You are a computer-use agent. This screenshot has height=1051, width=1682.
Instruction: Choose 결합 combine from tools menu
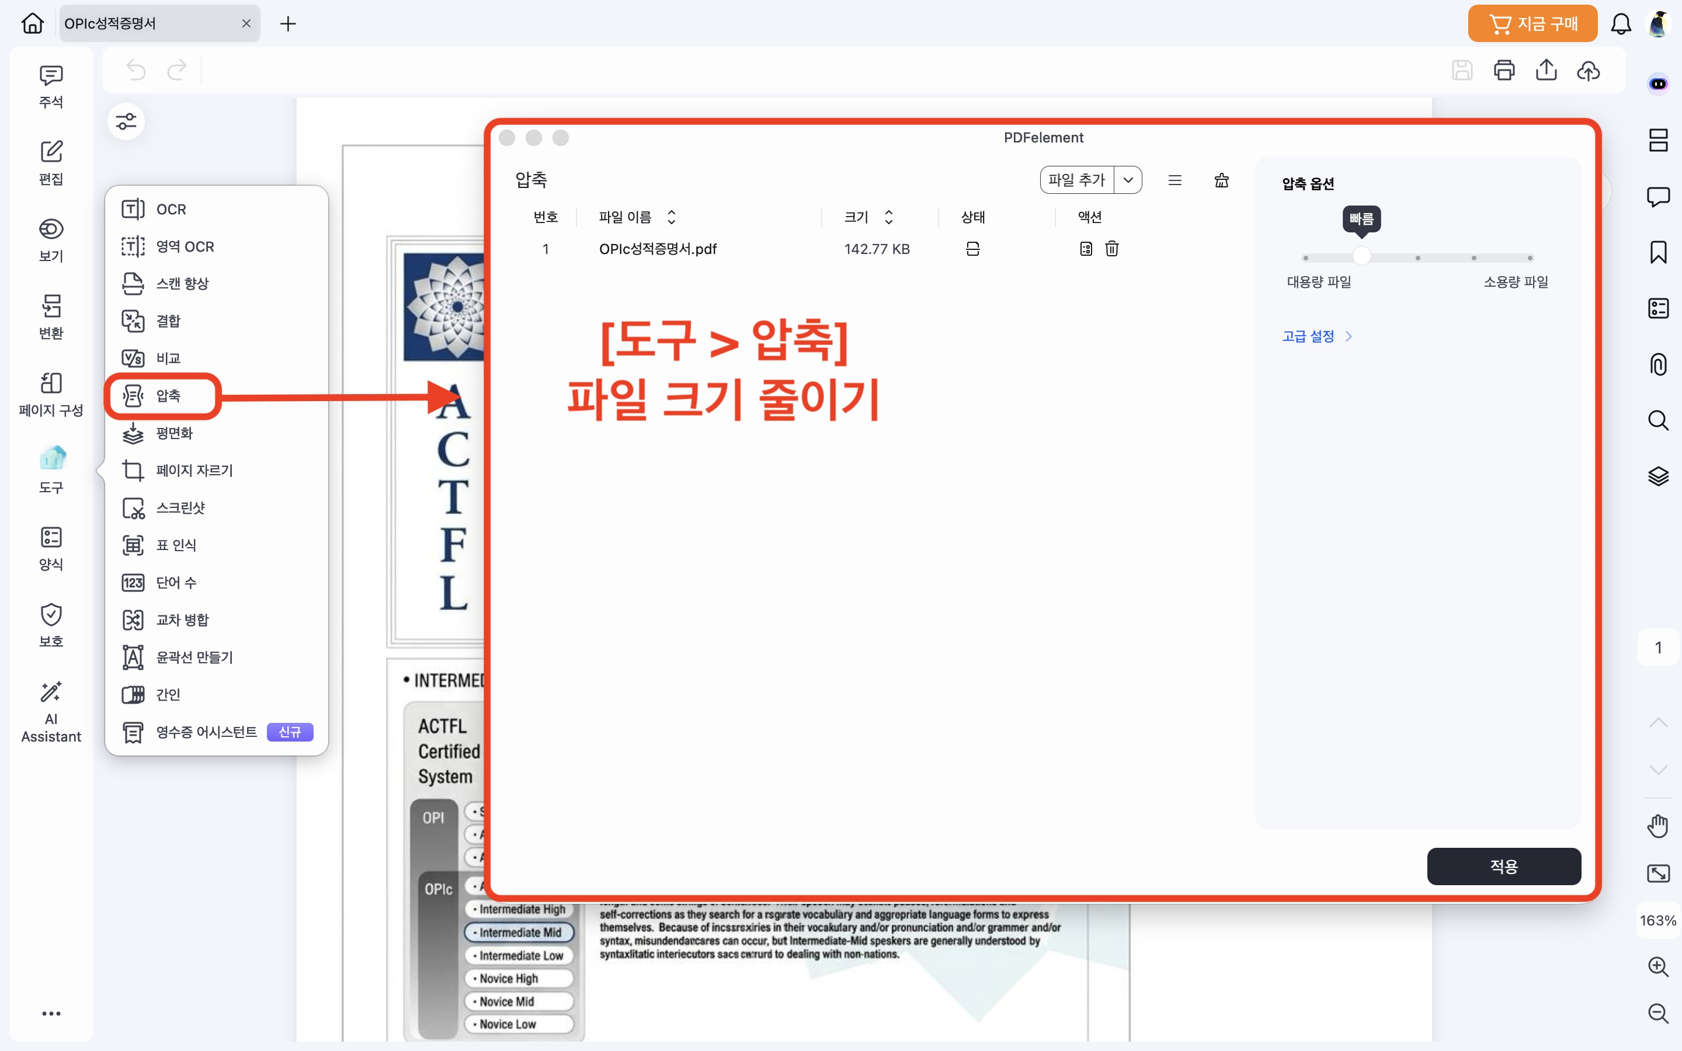pos(216,321)
